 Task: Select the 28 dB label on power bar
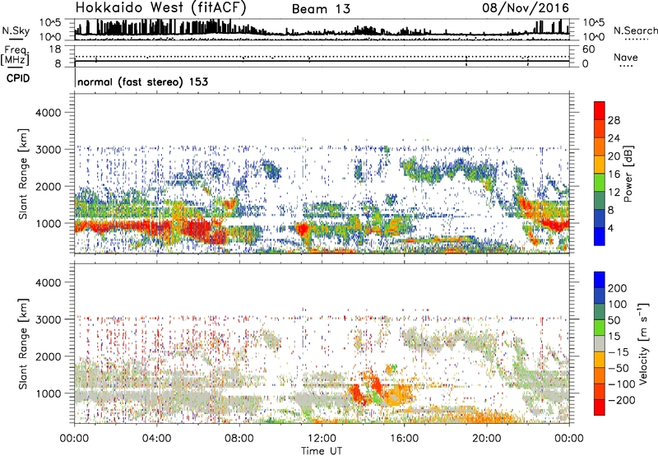tap(614, 120)
